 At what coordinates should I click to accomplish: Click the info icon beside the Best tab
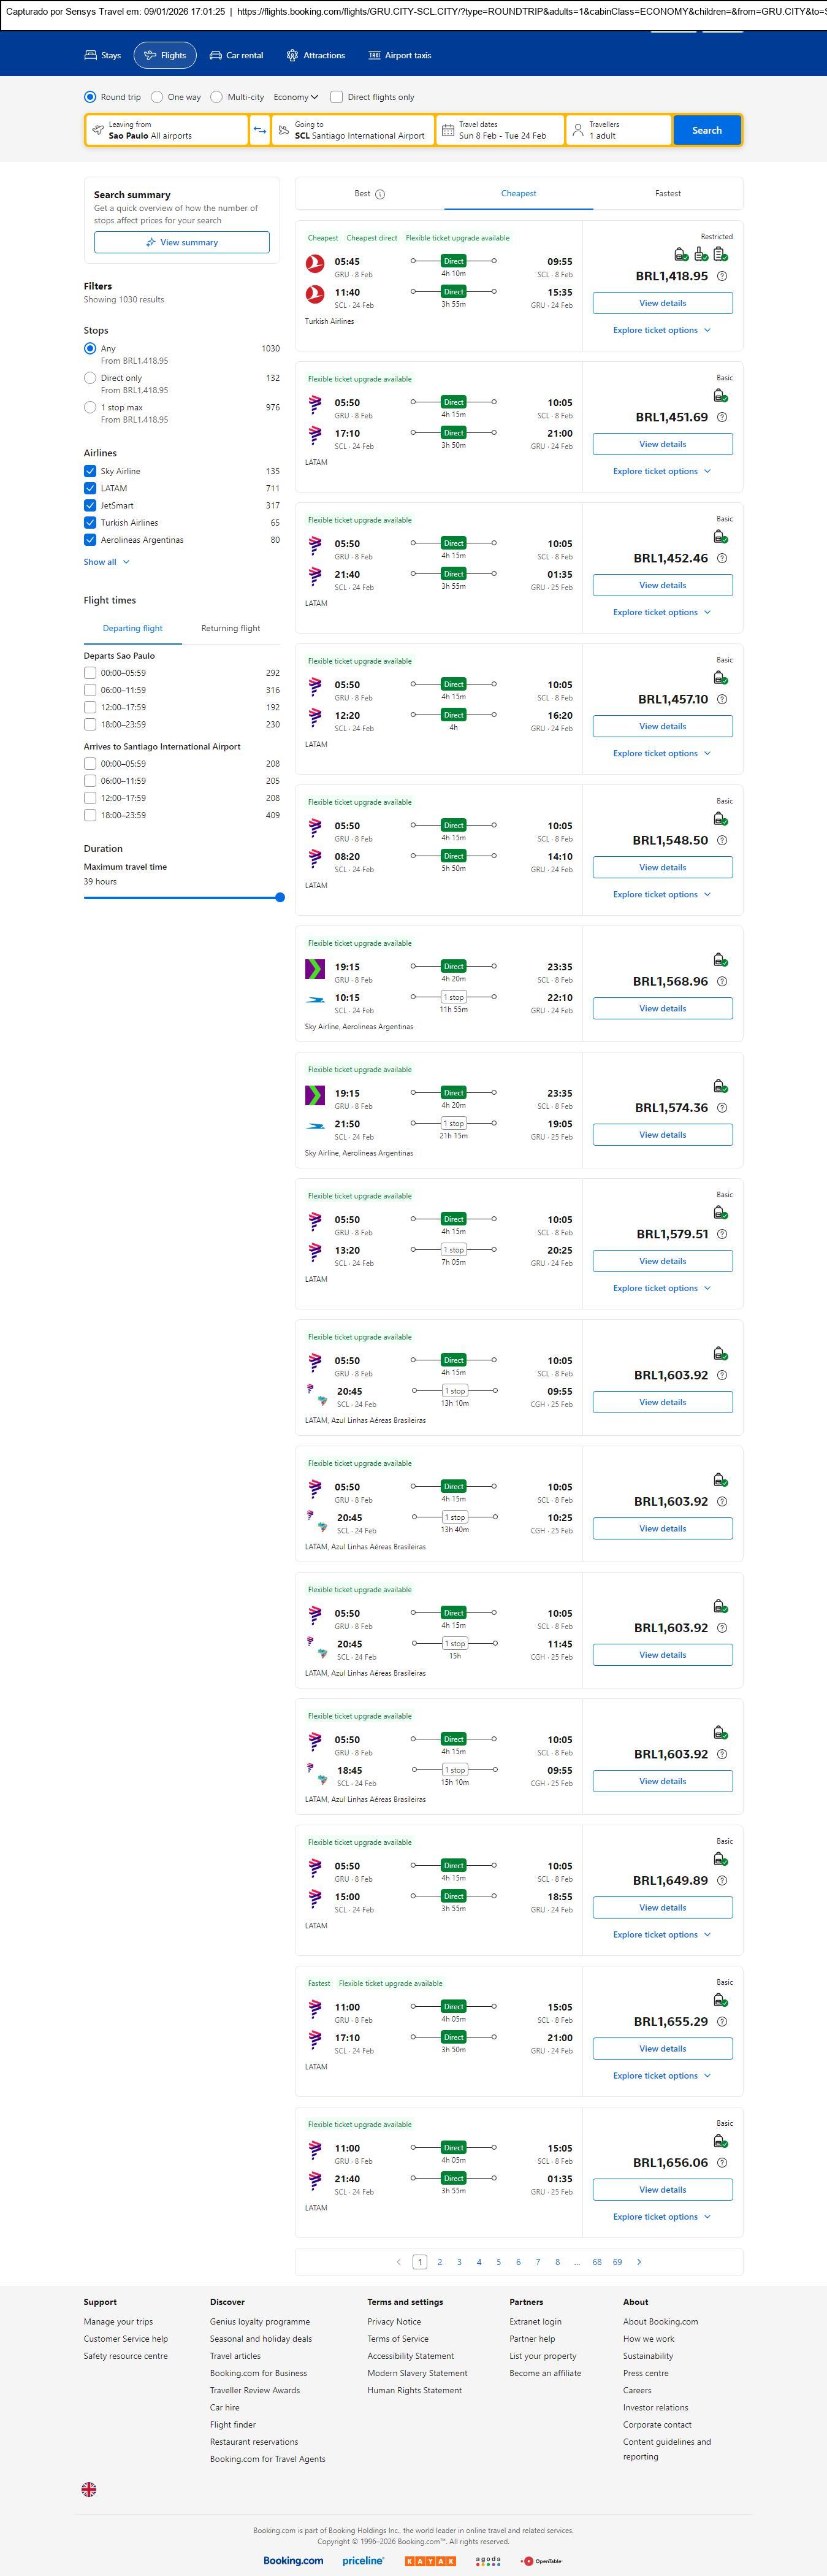(x=380, y=194)
